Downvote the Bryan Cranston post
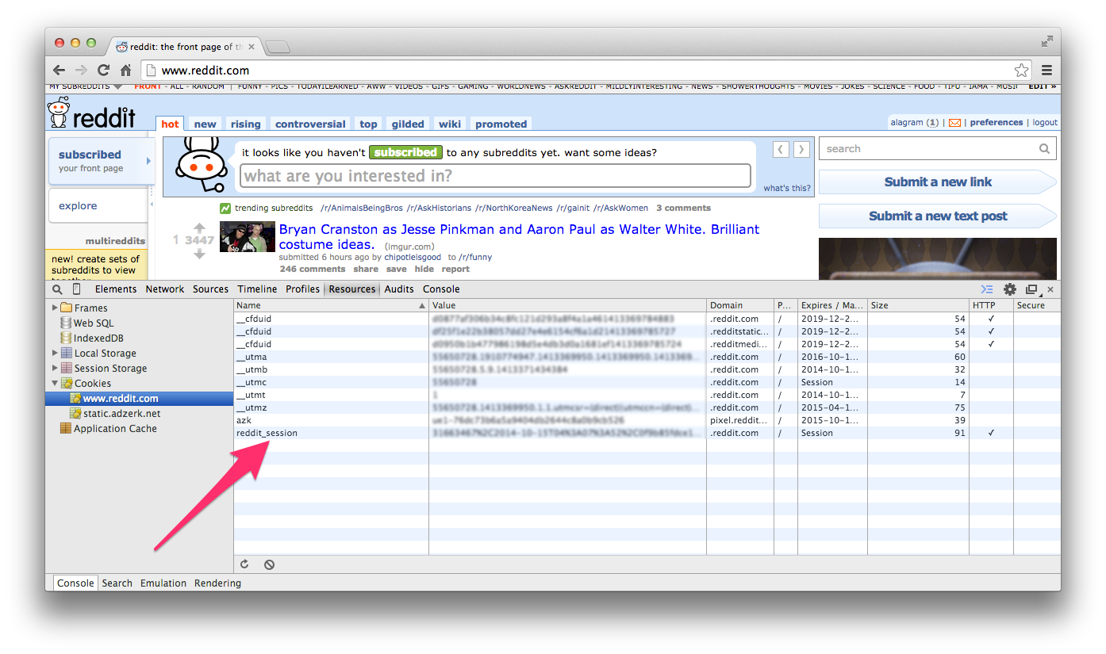The height and width of the screenshot is (654, 1106). [199, 254]
